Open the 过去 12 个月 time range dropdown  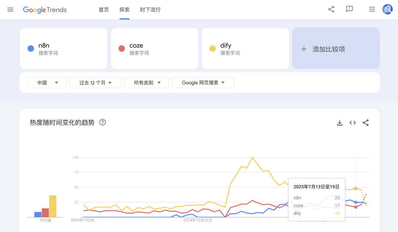tap(95, 83)
